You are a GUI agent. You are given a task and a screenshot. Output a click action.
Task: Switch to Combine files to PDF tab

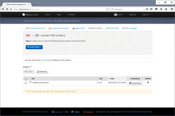[59, 28]
